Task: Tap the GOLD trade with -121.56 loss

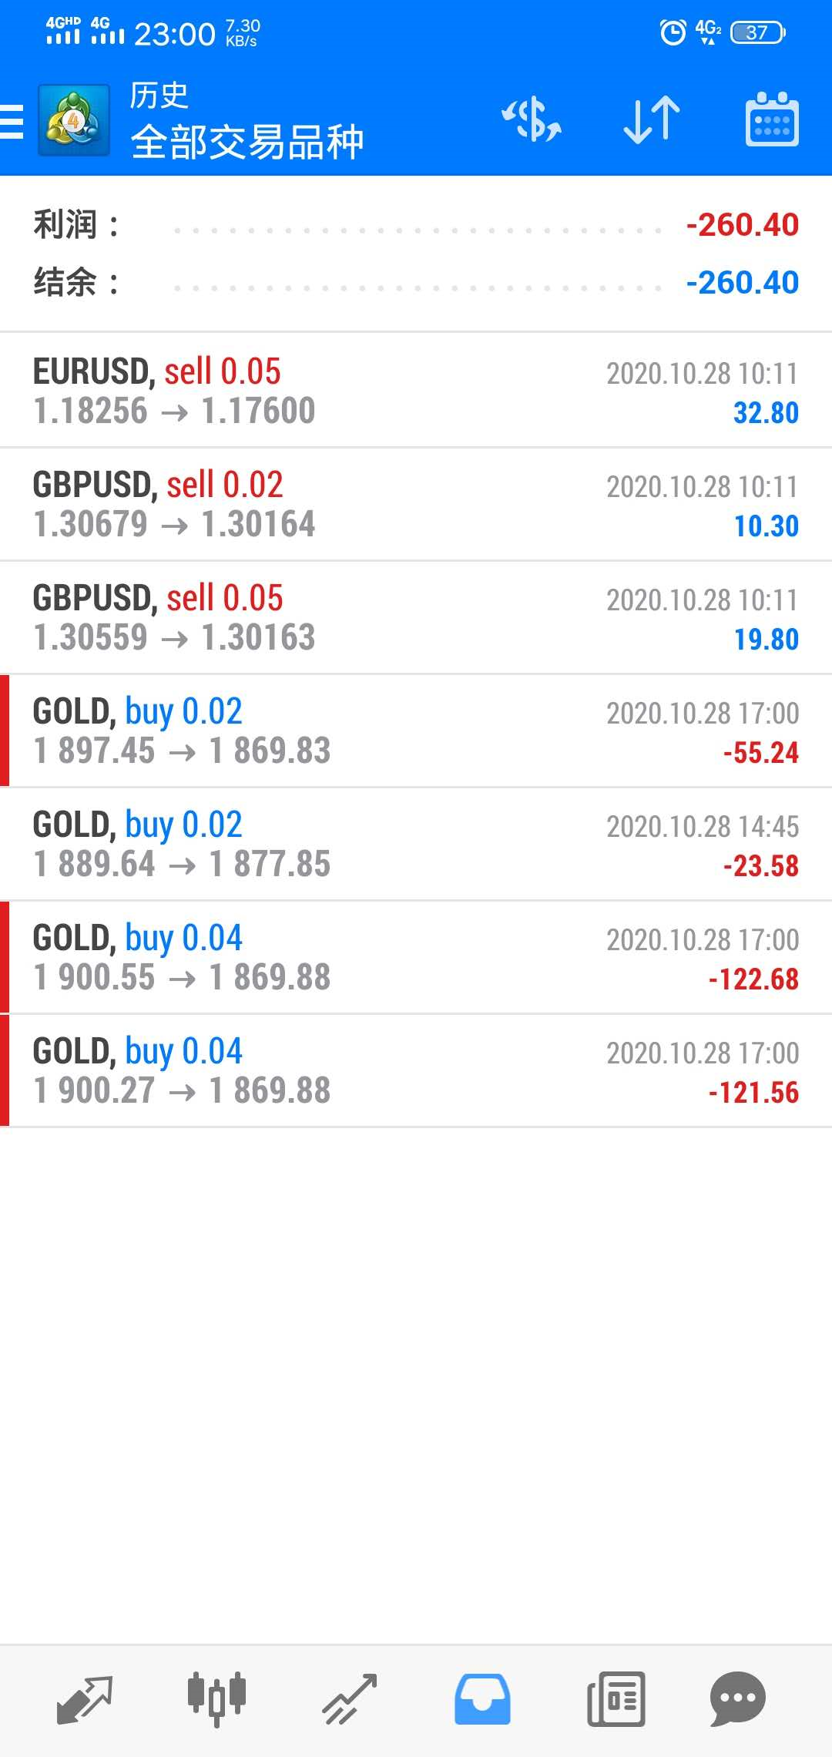Action: coord(416,1070)
